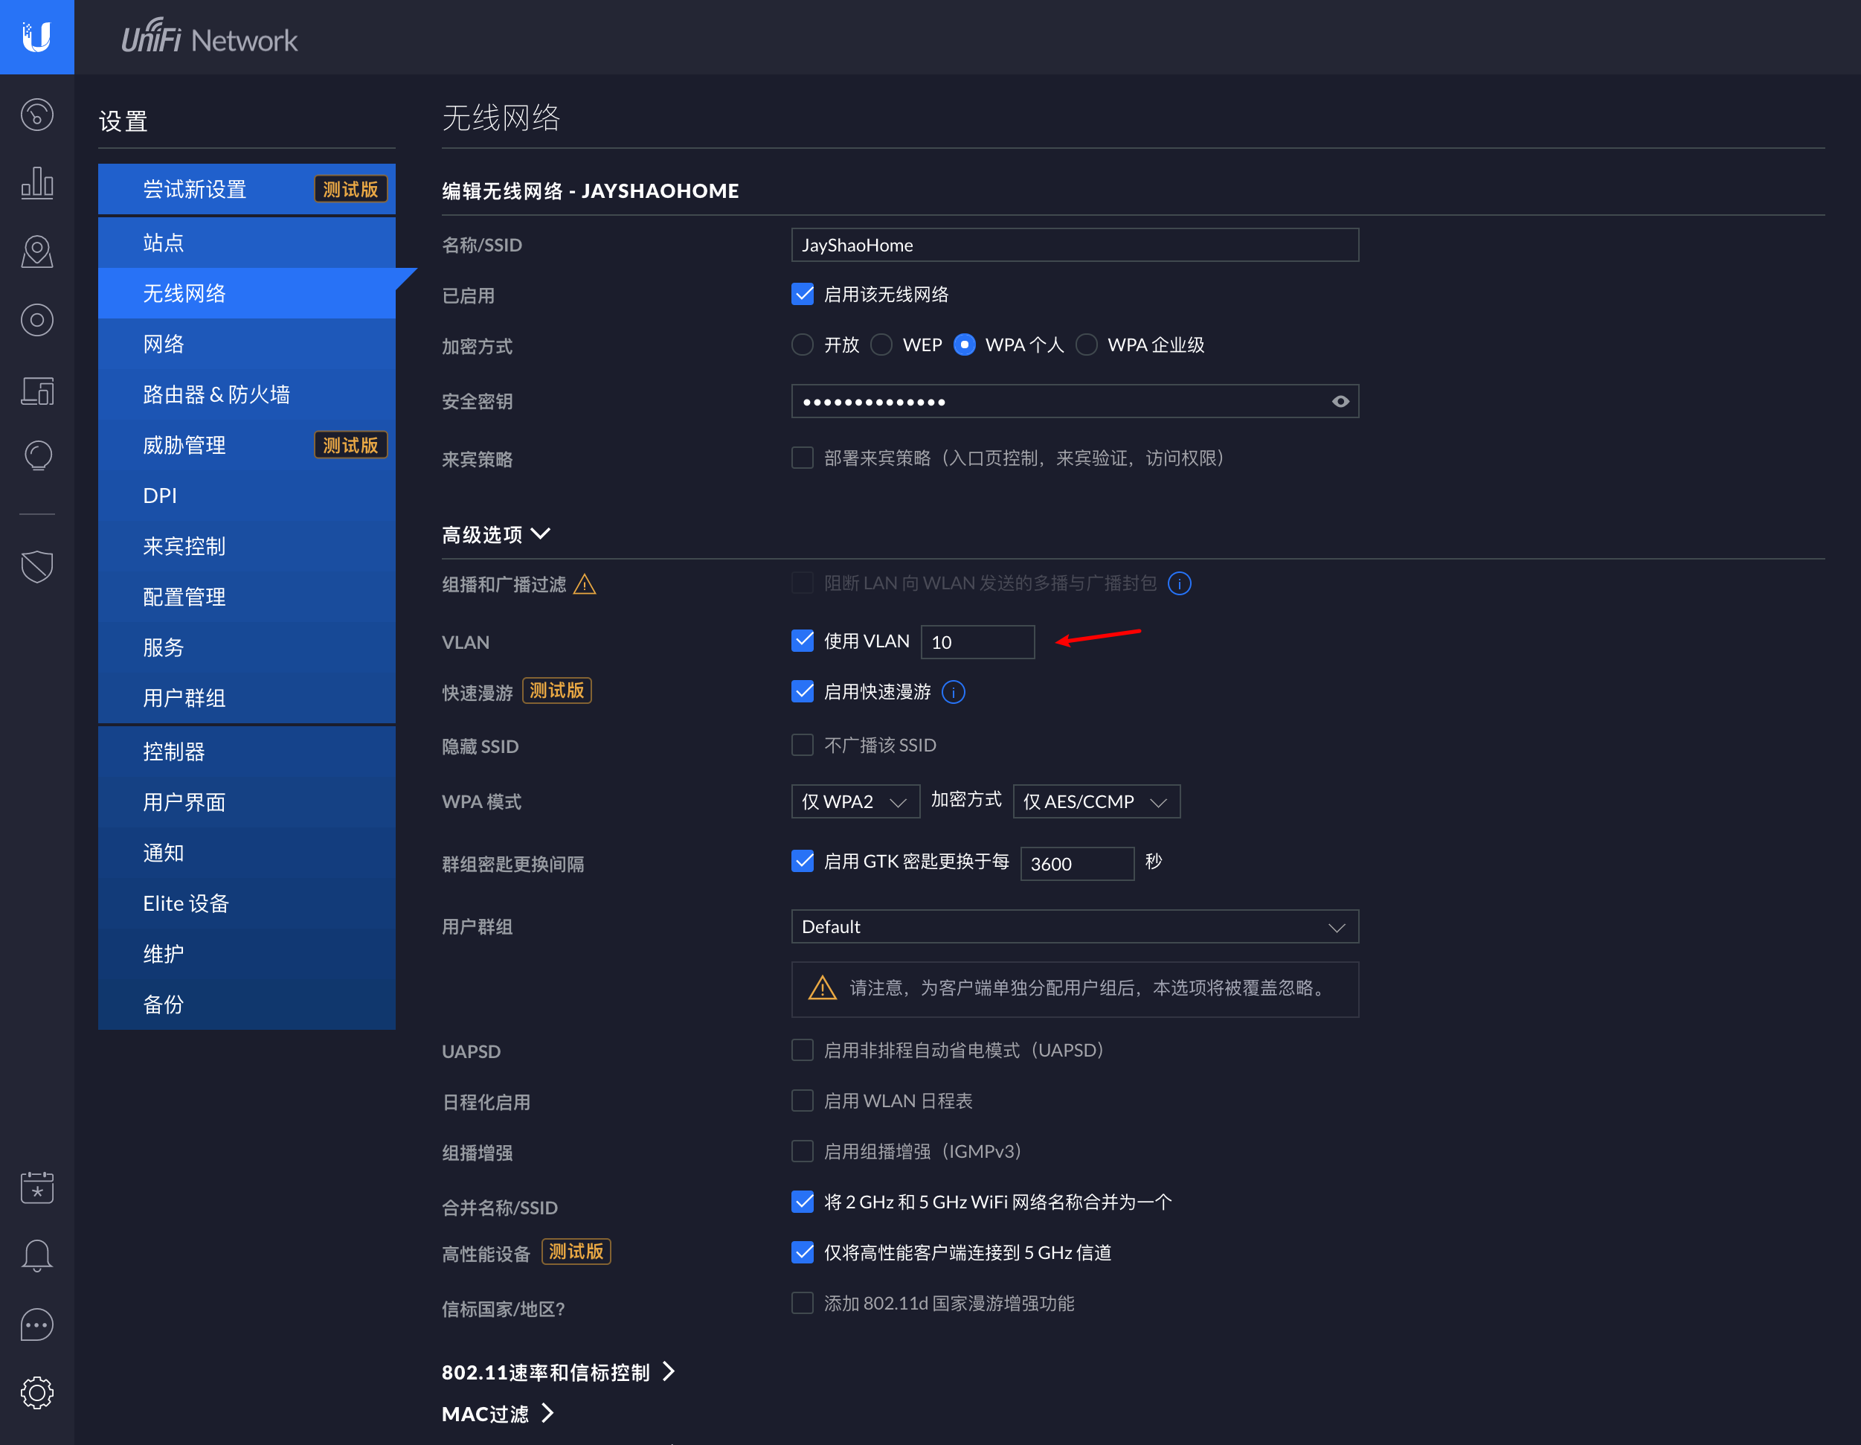Open the Clients monitor icon

pyautogui.click(x=36, y=391)
